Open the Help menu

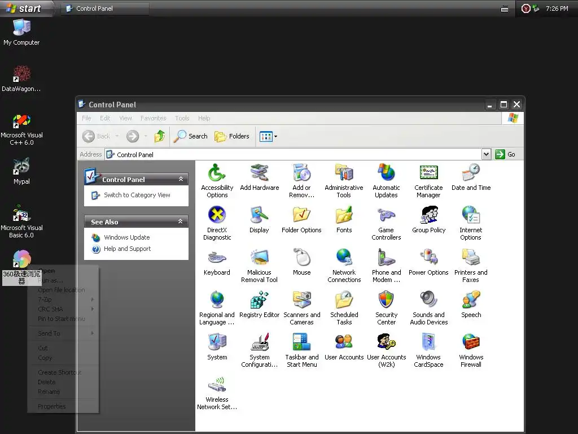[x=204, y=118]
